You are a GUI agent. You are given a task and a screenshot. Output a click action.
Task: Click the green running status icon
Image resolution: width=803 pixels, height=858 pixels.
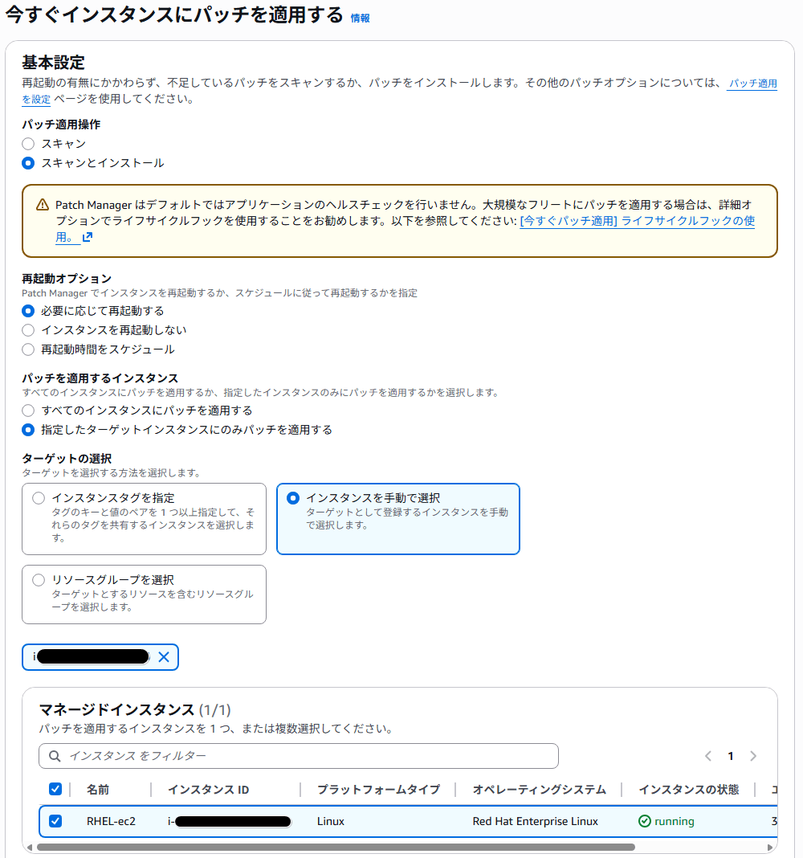644,821
